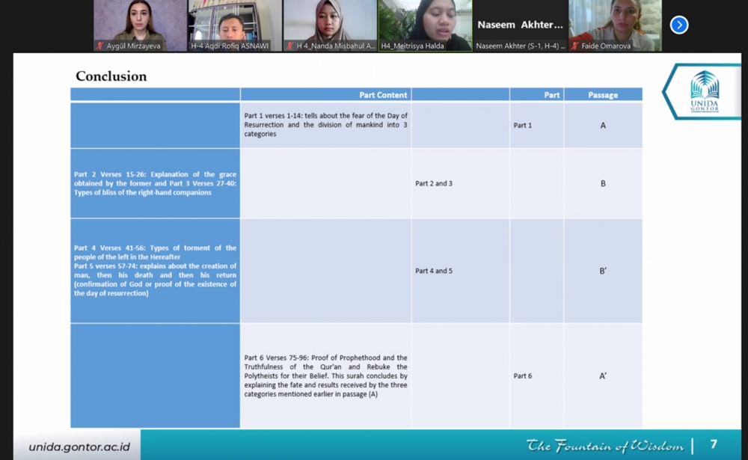748x460 pixels.
Task: Click the next participants arrow button
Action: 678,25
